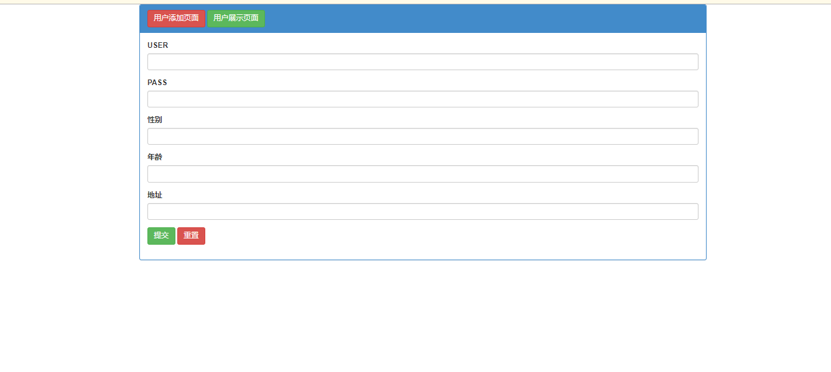The image size is (831, 372).
Task: Click the 性别 label text
Action: 155,120
